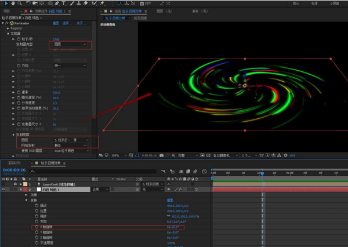
Task: Select the Puppet Pin tool
Action: pyautogui.click(x=102, y=3)
